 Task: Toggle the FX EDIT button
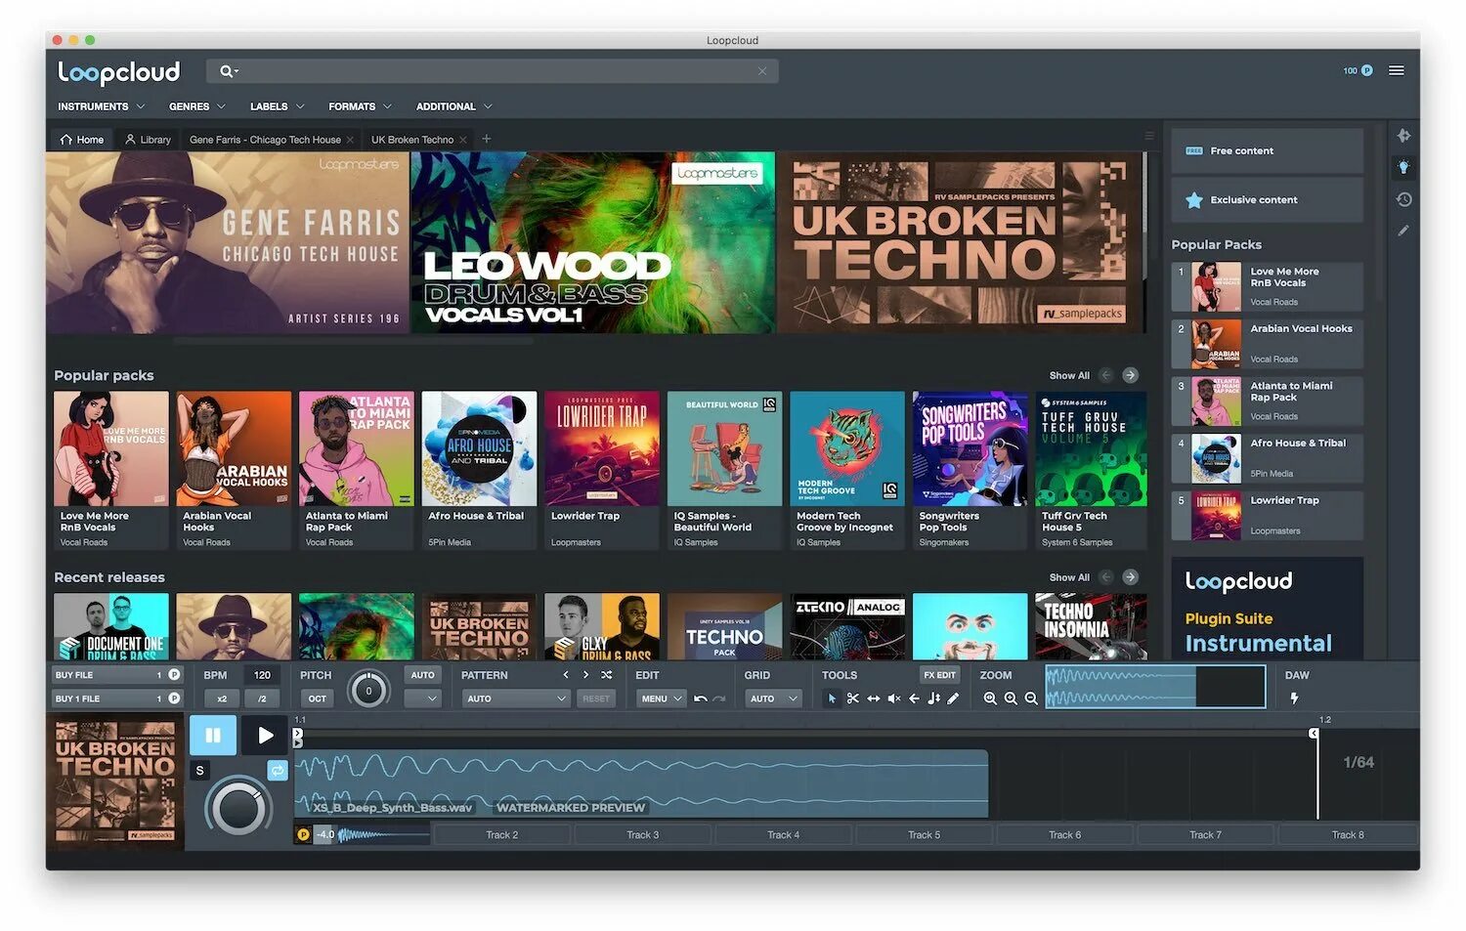(939, 675)
